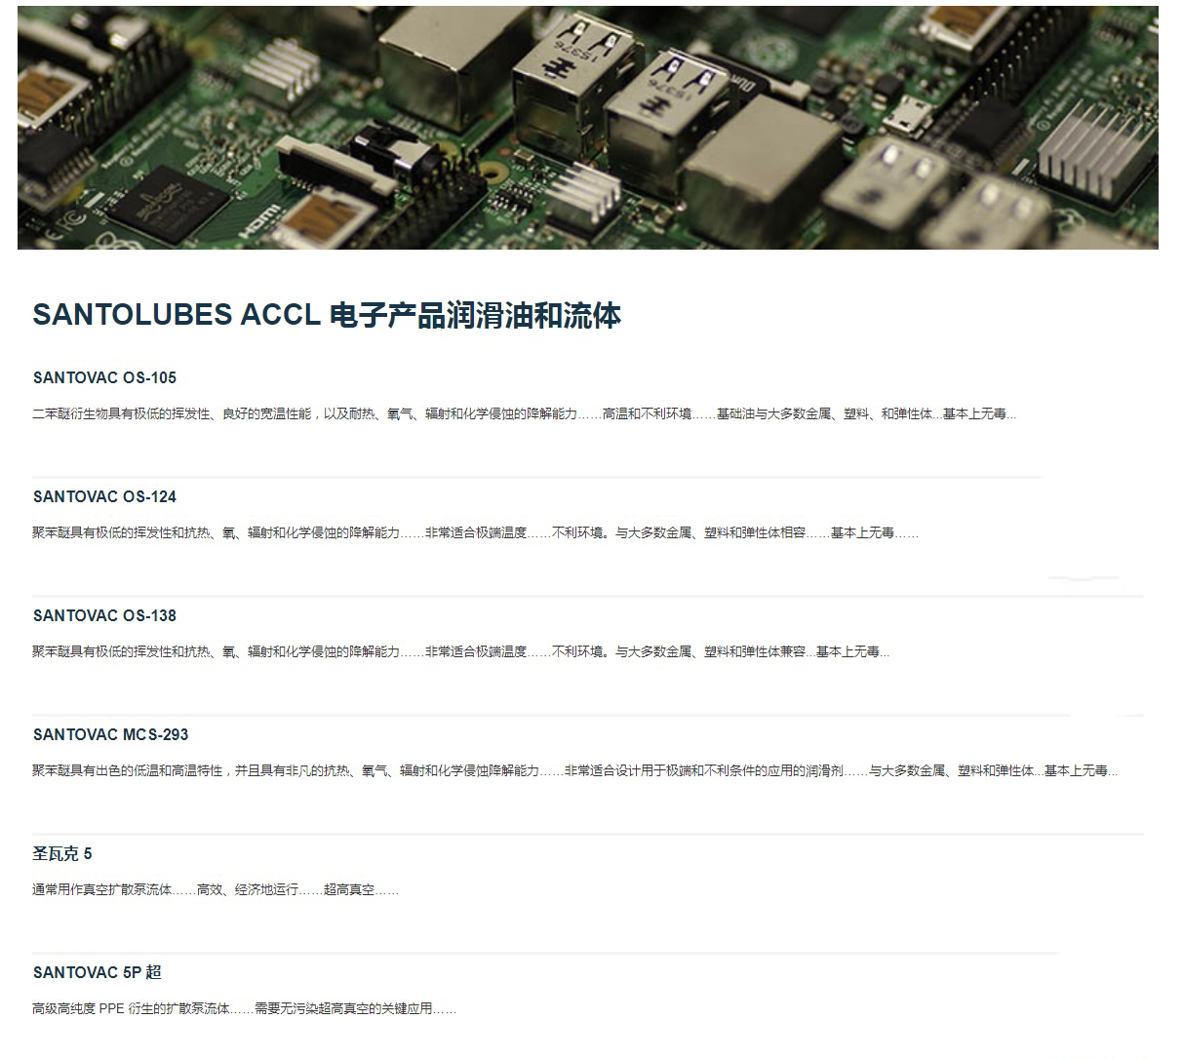Click the SANTOLUBES ACCL 电子产品润滑油和流体 heading
1183x1060 pixels.
pyautogui.click(x=327, y=315)
